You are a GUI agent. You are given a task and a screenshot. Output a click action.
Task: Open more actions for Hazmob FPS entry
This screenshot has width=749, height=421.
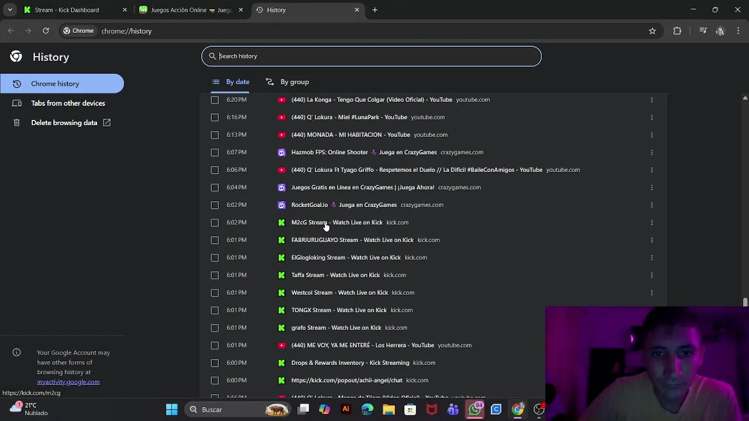tap(651, 152)
